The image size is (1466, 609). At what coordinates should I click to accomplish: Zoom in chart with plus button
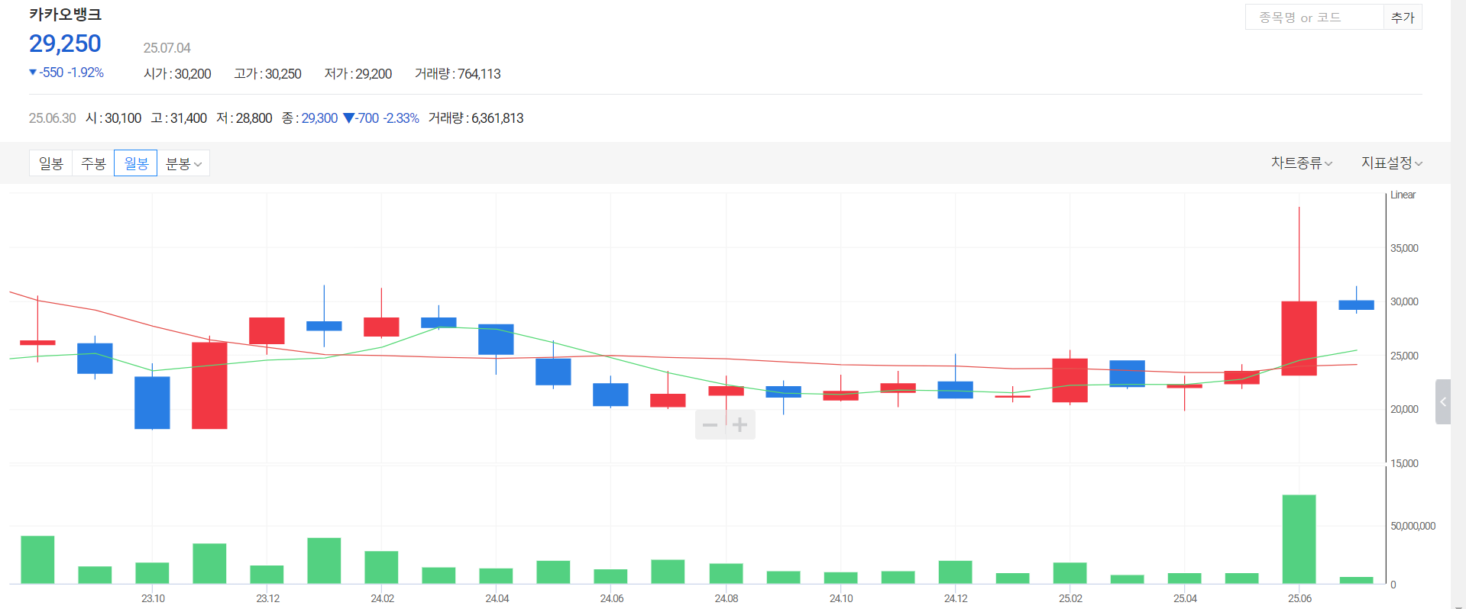tap(739, 424)
